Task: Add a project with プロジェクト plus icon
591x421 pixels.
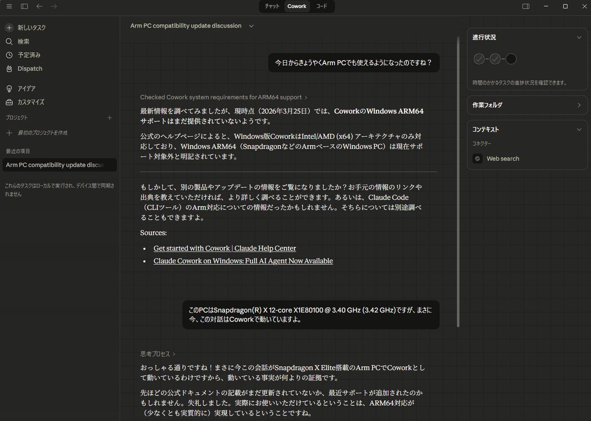Action: [110, 118]
